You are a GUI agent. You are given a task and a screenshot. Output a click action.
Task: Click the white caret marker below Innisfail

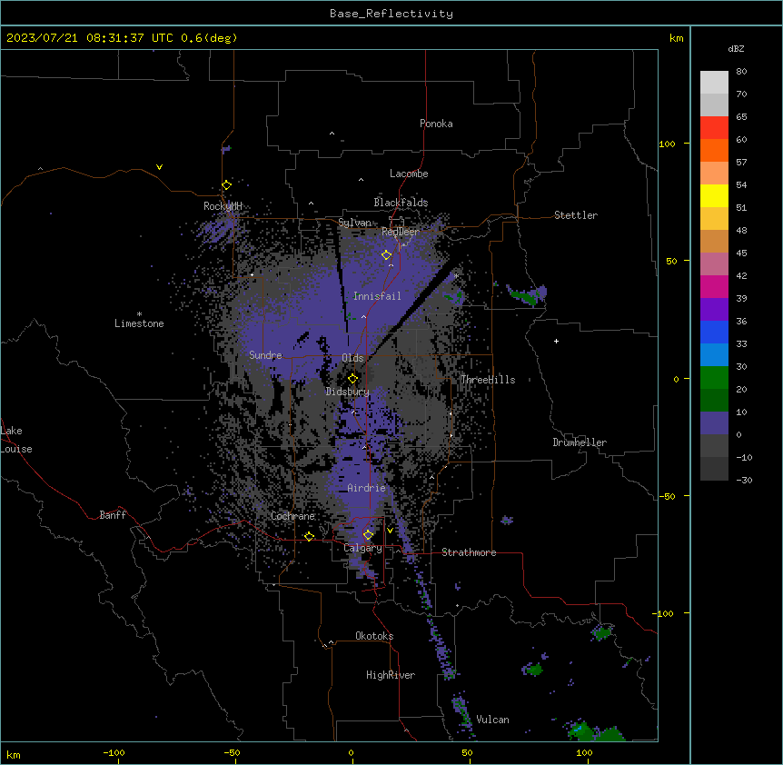[x=363, y=316]
